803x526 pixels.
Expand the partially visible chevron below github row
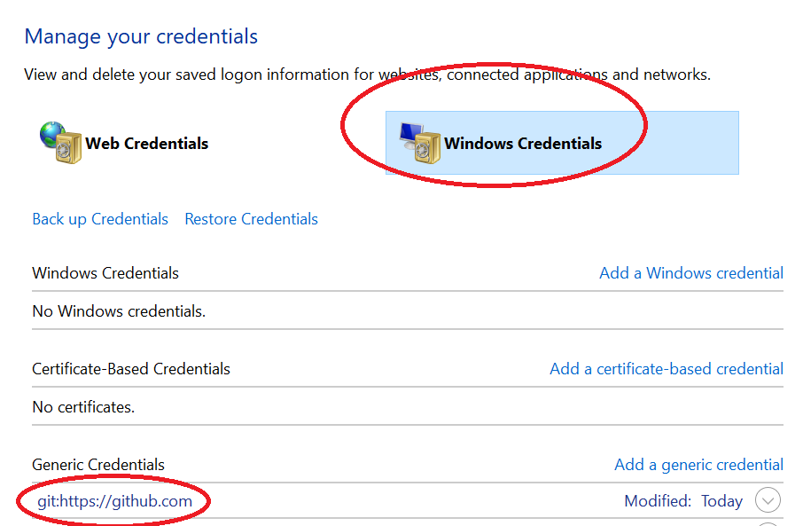click(x=768, y=524)
